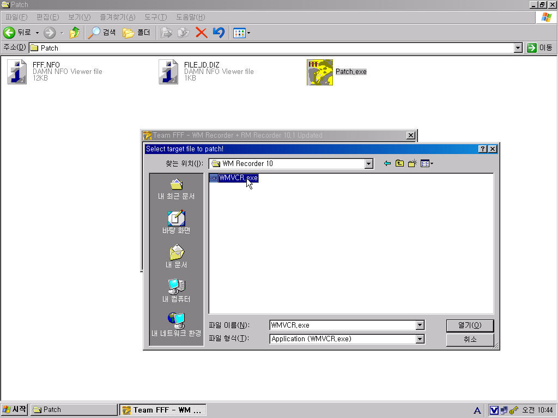Click the Go button (이동)
This screenshot has width=558, height=418.
click(x=540, y=48)
